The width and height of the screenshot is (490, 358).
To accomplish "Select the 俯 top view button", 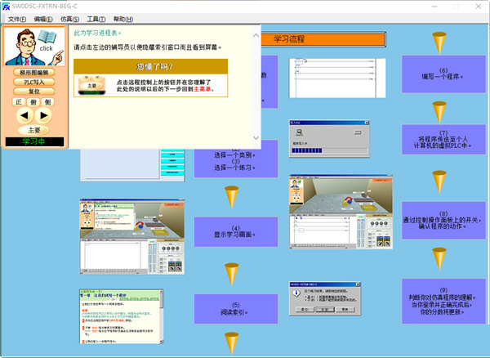I will tap(33, 102).
